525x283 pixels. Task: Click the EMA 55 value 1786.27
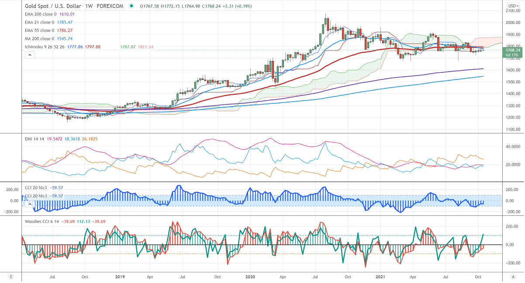(64, 31)
